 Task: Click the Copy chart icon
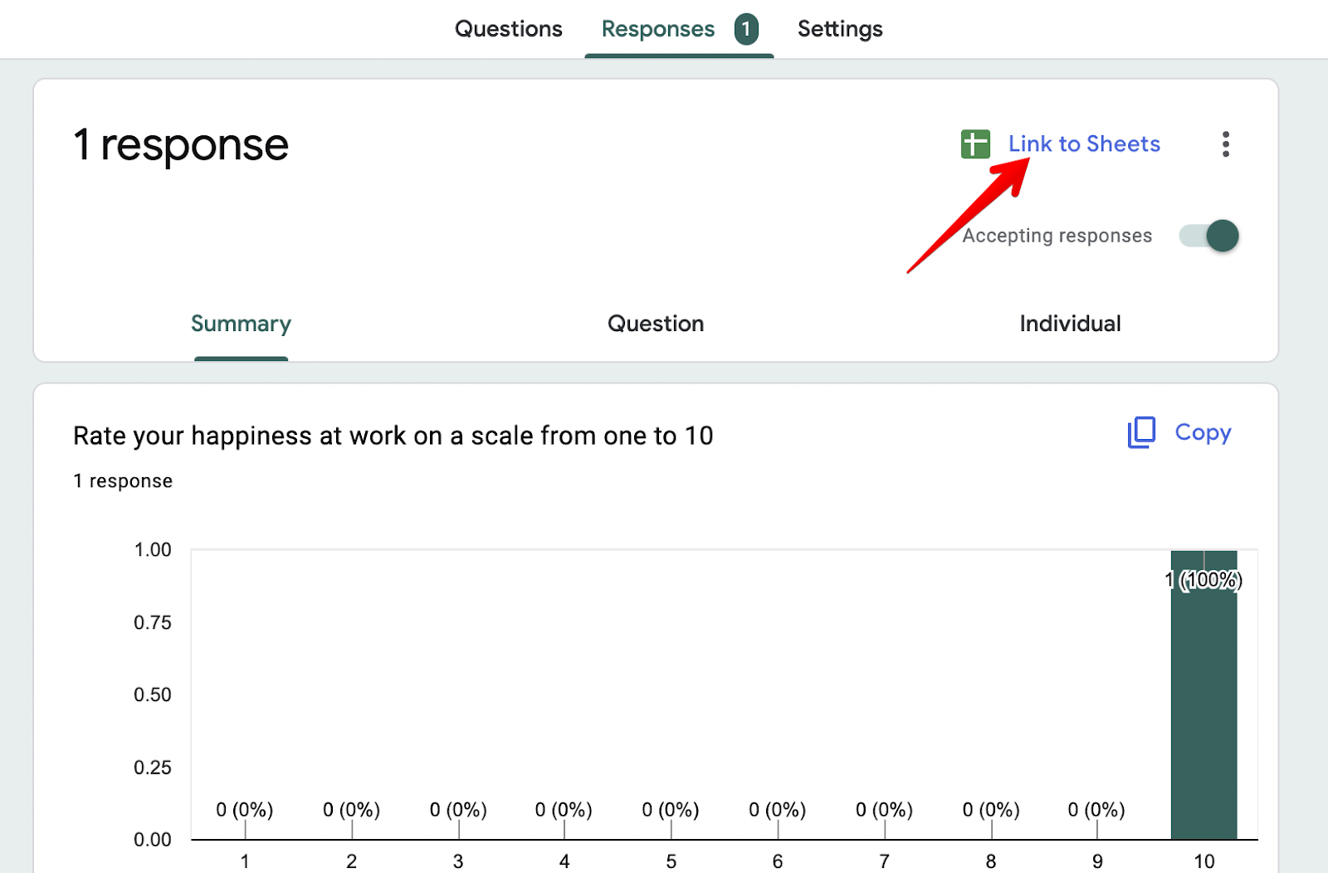(x=1140, y=432)
